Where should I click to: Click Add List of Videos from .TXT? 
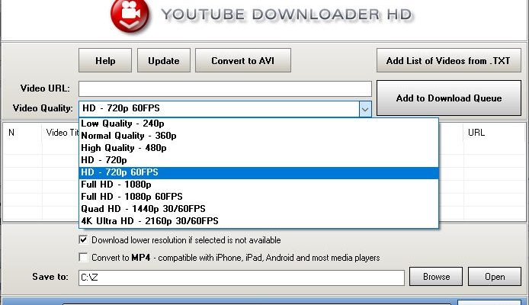point(449,60)
